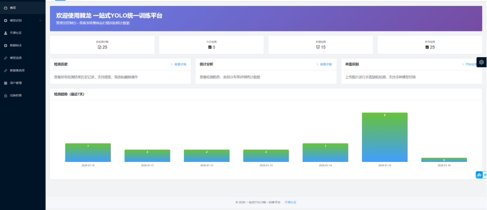This screenshot has height=210, width=487.
Task: Click the arrow beside 检测历史 查看详情
Action: 172,64
